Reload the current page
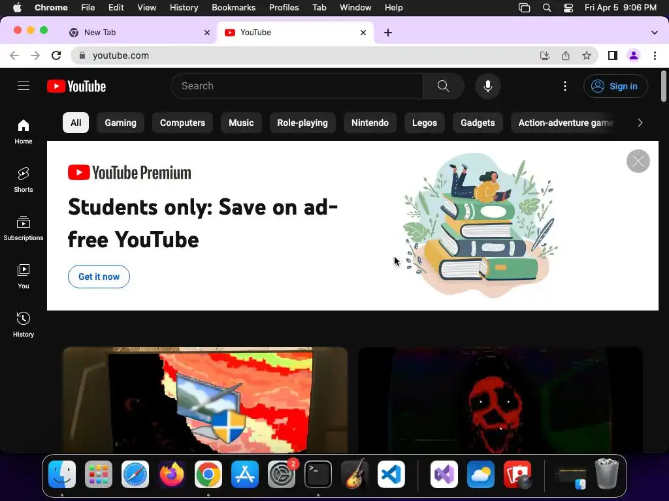The image size is (669, 501). click(56, 55)
